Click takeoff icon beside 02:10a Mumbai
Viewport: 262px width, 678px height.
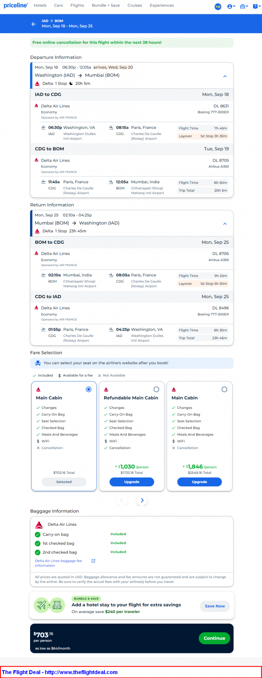pos(43,275)
